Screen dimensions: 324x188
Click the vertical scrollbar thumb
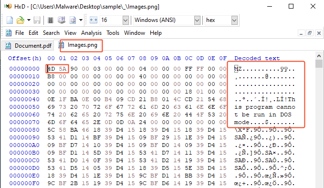[x=319, y=63]
